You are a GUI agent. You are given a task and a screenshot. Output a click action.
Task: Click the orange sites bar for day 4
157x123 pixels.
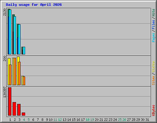coord(24,81)
